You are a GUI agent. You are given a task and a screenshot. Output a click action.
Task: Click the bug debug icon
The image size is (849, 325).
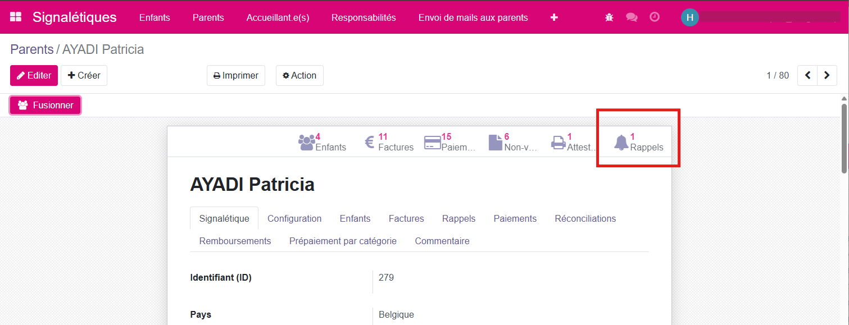(x=609, y=17)
